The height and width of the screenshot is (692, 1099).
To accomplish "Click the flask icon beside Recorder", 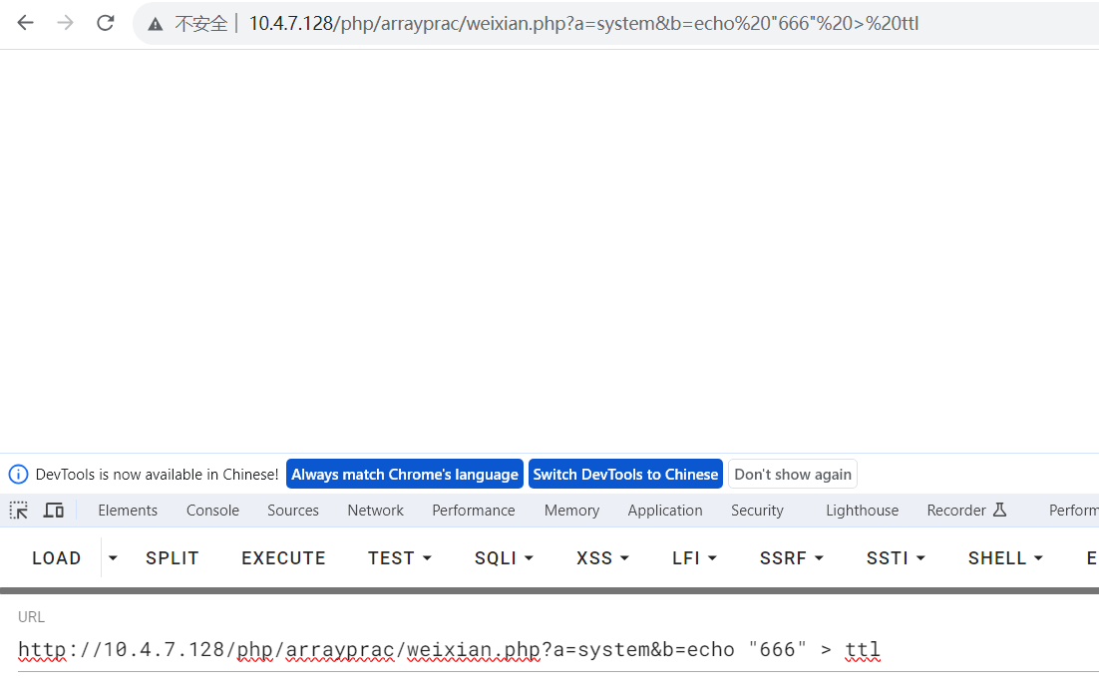I will point(1000,510).
